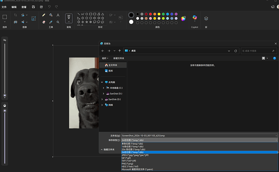Open the rotate options dropdown arrow
This screenshot has height=172, width=279.
(x=27, y=15)
